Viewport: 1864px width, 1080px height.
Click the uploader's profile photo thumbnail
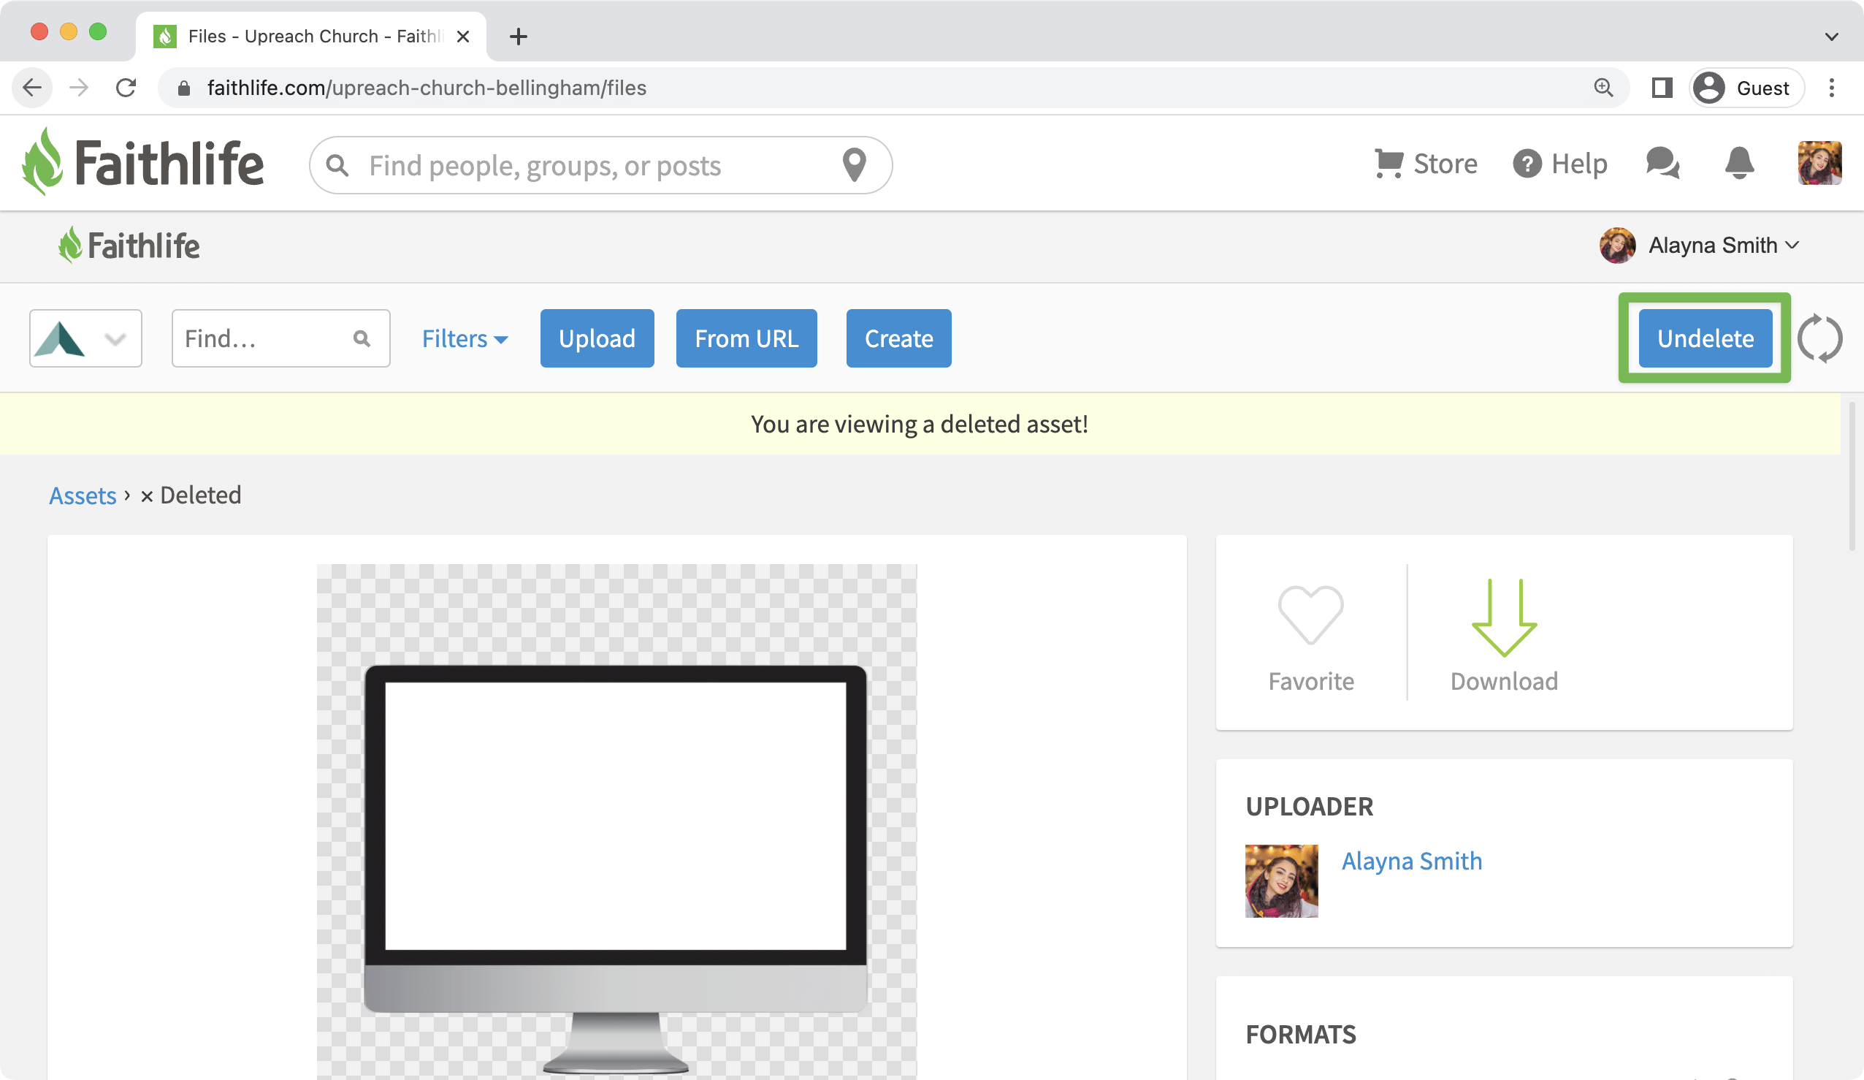click(1281, 881)
